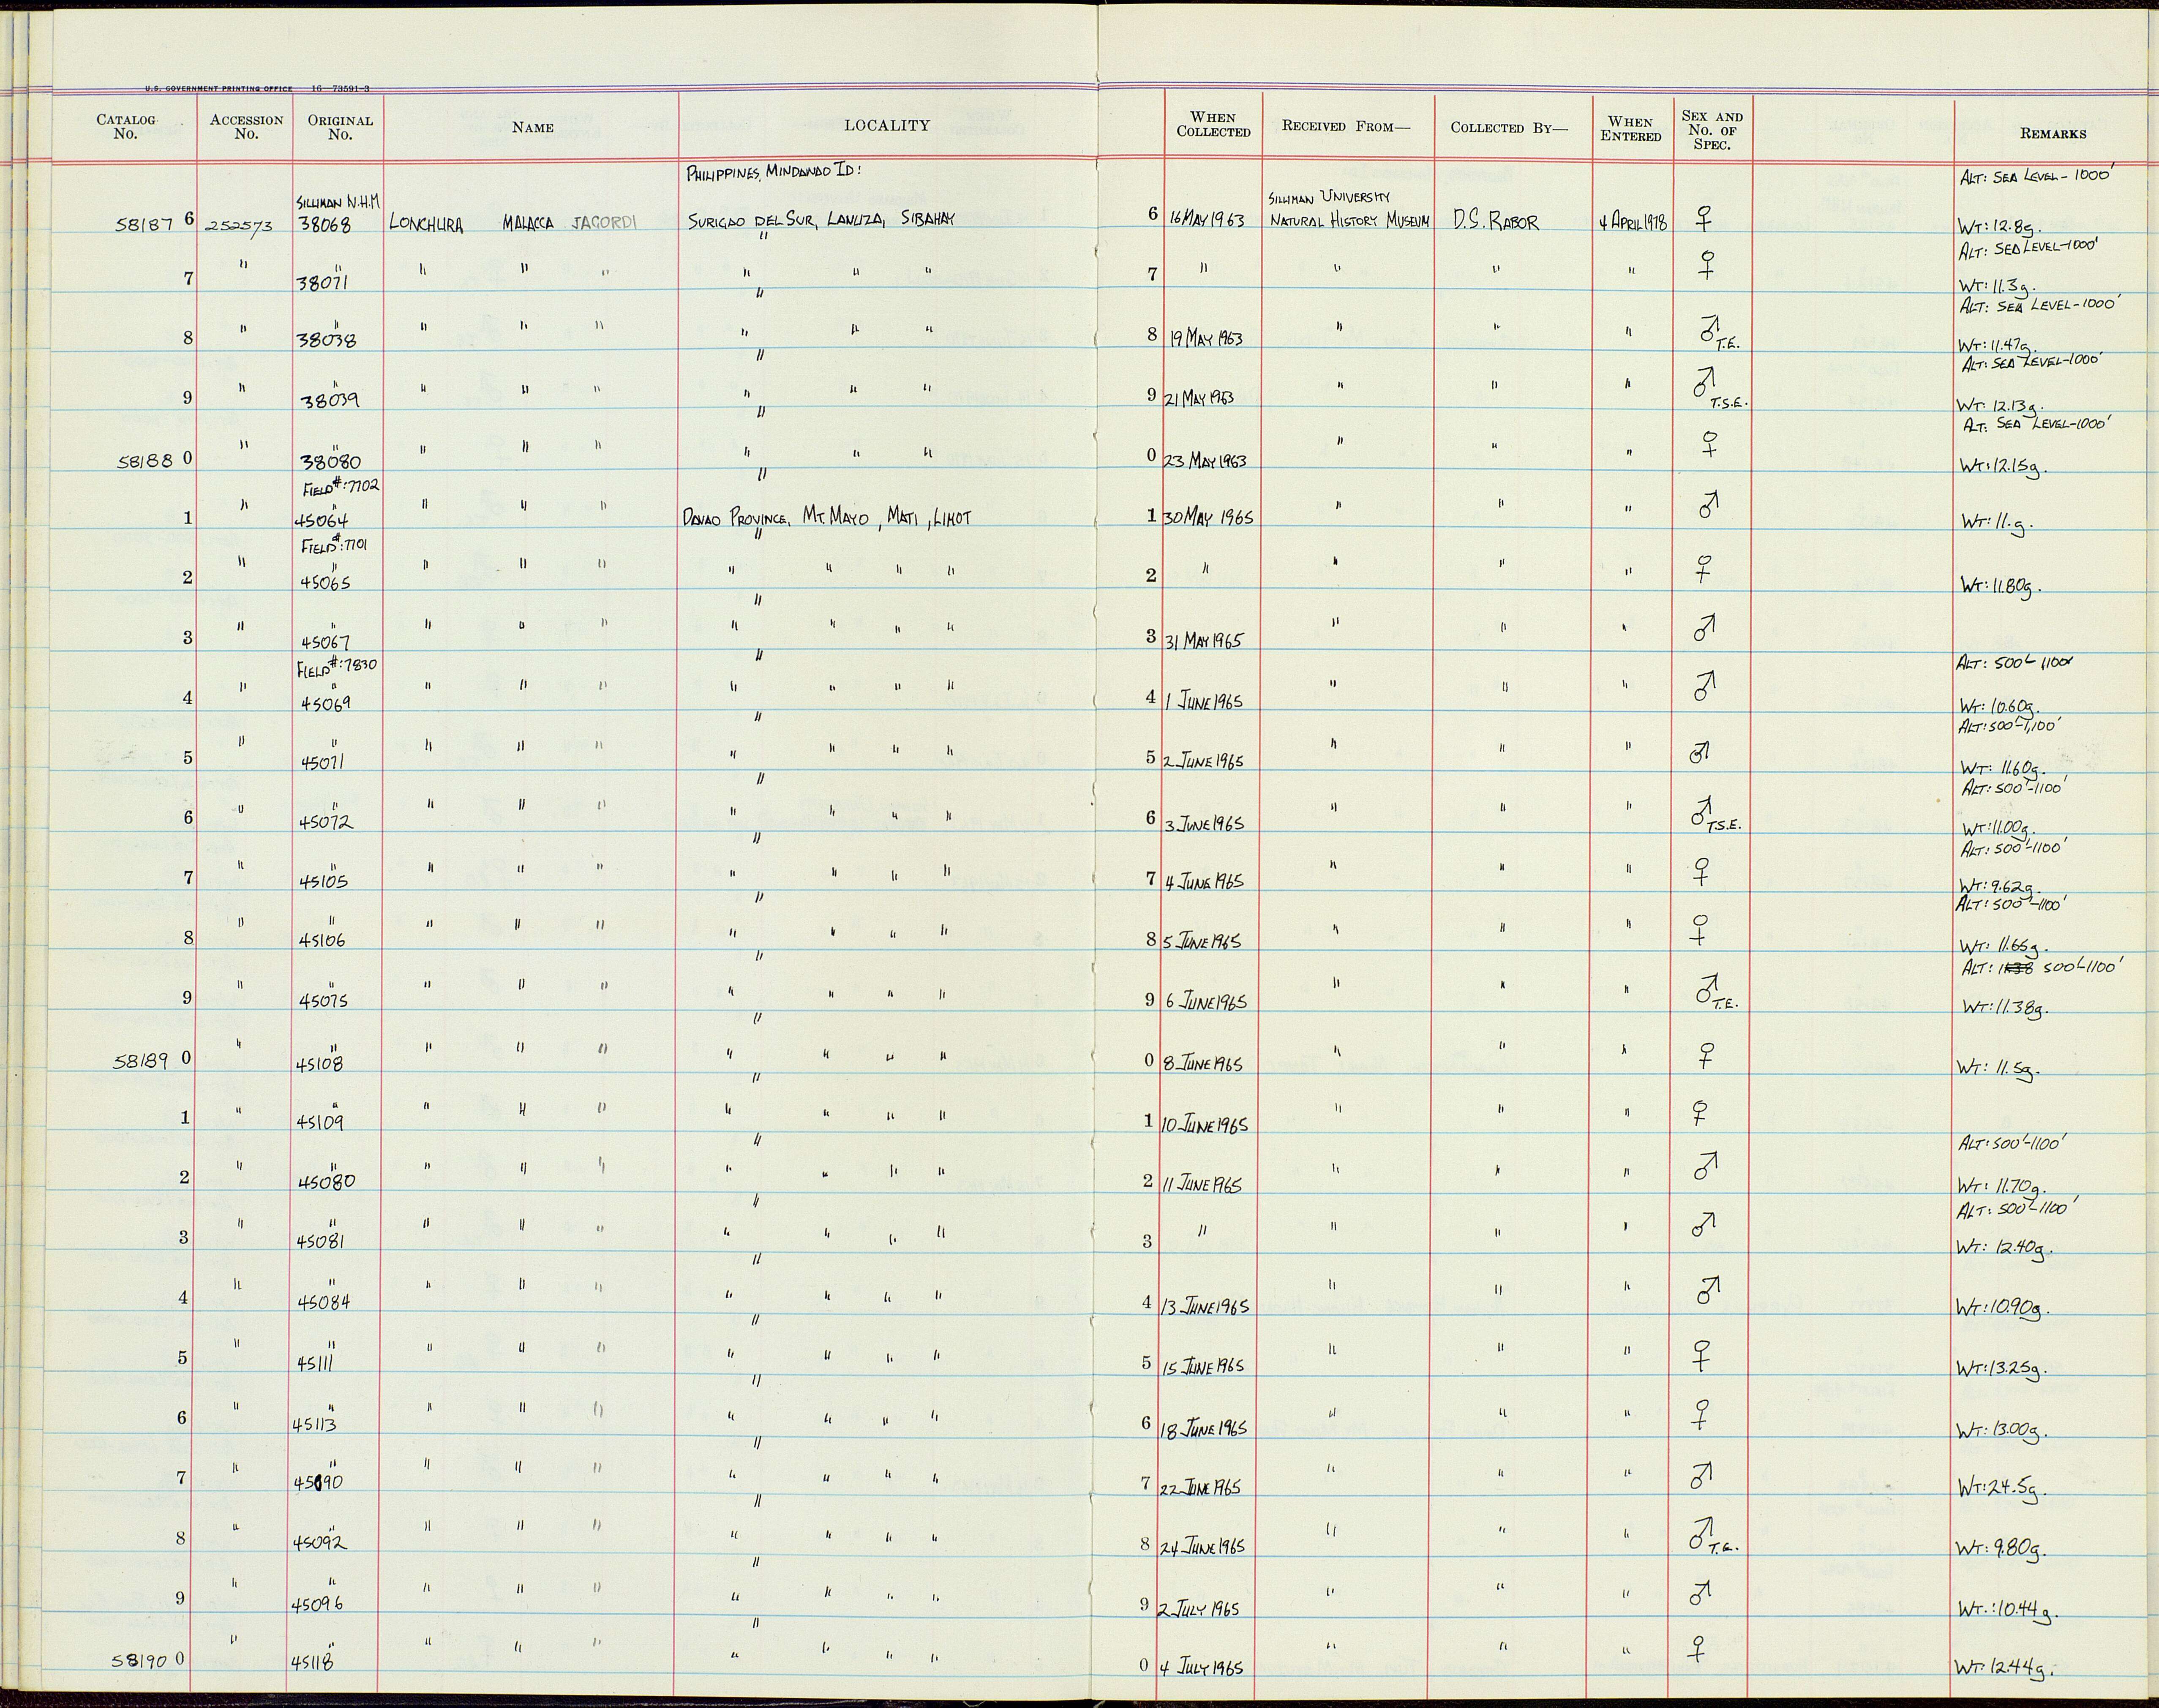Click original number 45108
2159x1708 pixels.
point(320,1065)
